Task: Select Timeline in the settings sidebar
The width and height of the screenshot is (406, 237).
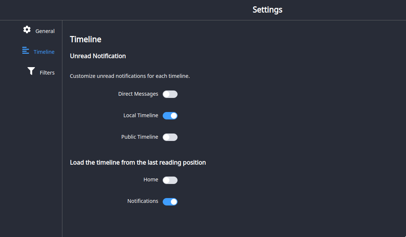Action: click(x=44, y=52)
